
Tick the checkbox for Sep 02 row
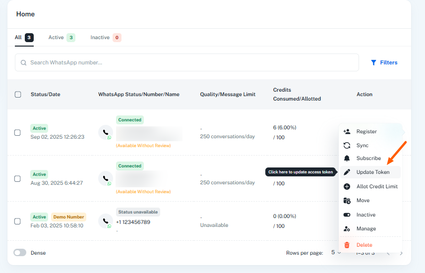(x=17, y=132)
